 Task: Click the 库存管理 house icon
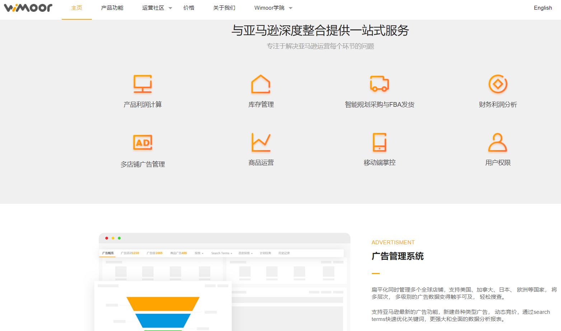click(x=261, y=84)
